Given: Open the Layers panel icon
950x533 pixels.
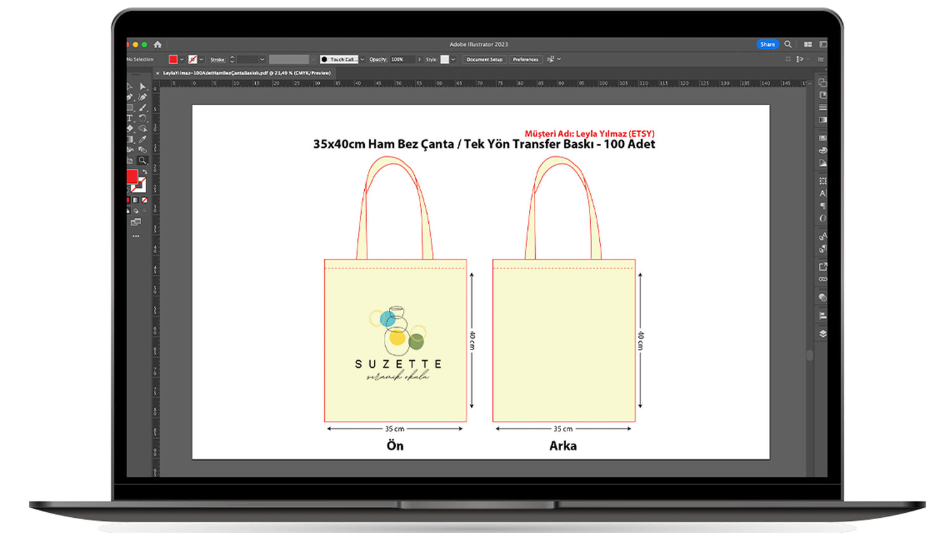Looking at the screenshot, I should point(823,334).
